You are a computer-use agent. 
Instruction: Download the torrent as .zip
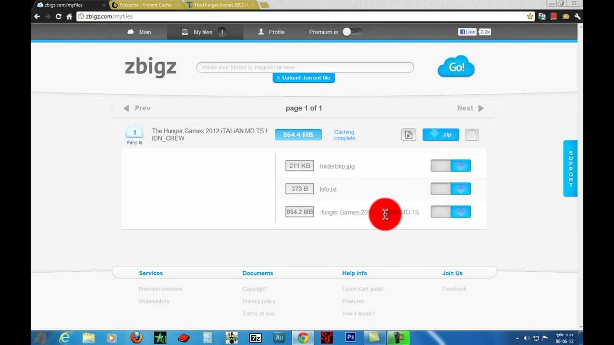pyautogui.click(x=441, y=135)
